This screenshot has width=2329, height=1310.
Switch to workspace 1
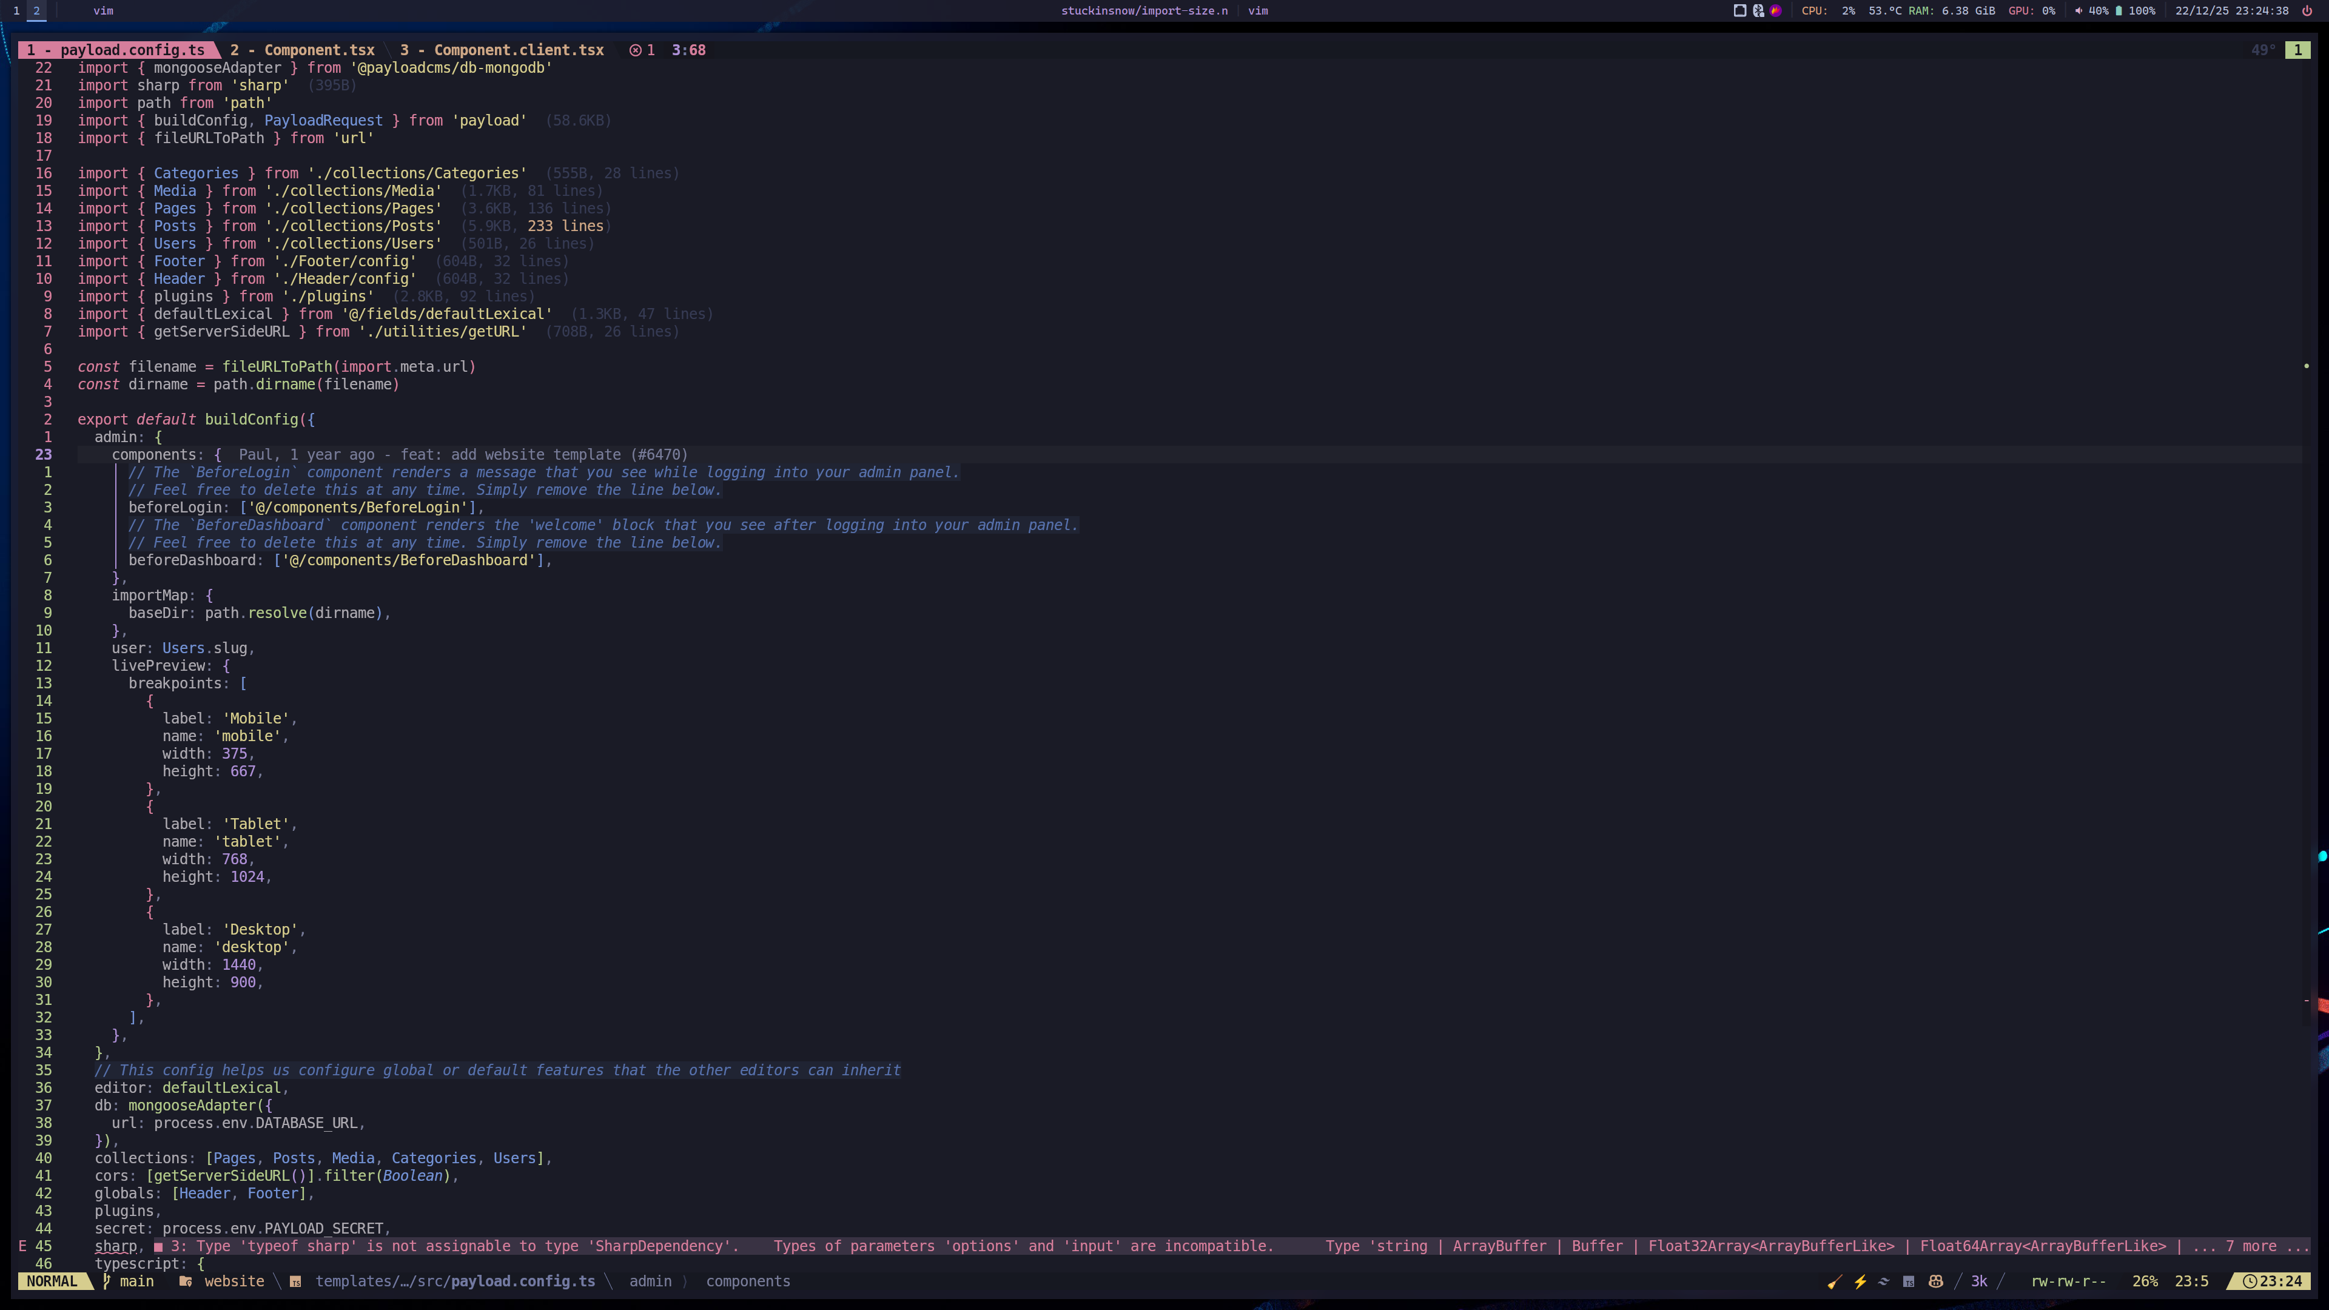(x=16, y=11)
